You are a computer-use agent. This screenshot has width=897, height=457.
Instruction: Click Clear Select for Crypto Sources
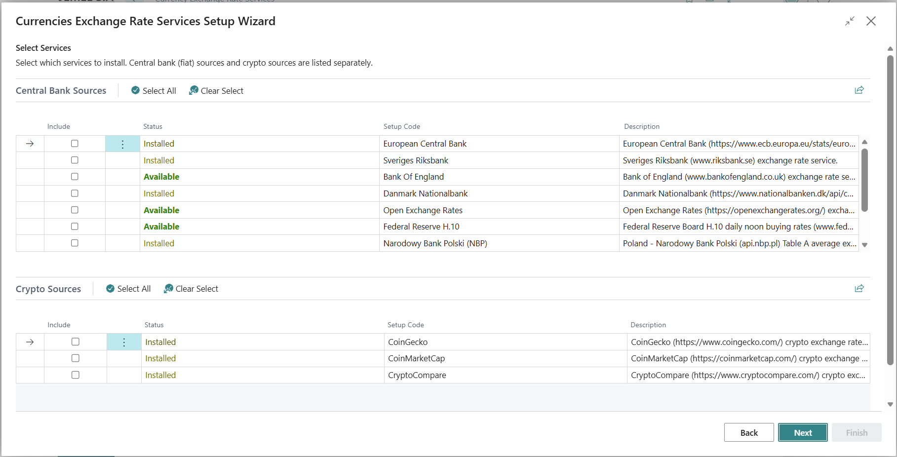tap(191, 289)
